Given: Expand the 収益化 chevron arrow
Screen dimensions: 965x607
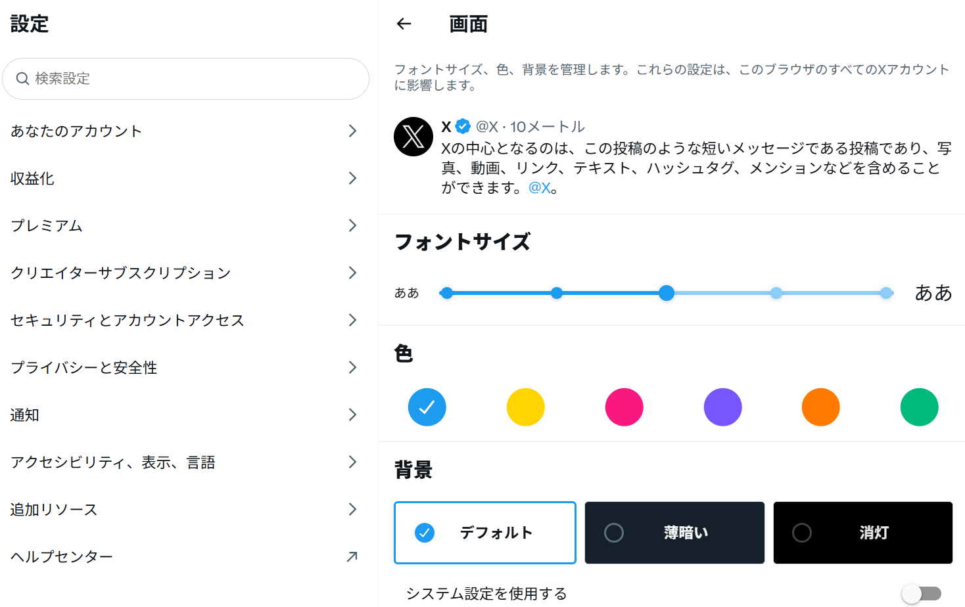Looking at the screenshot, I should pos(352,179).
